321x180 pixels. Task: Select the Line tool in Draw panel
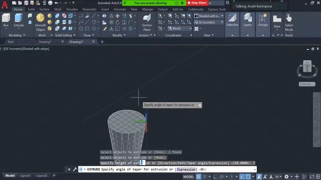pos(87,22)
